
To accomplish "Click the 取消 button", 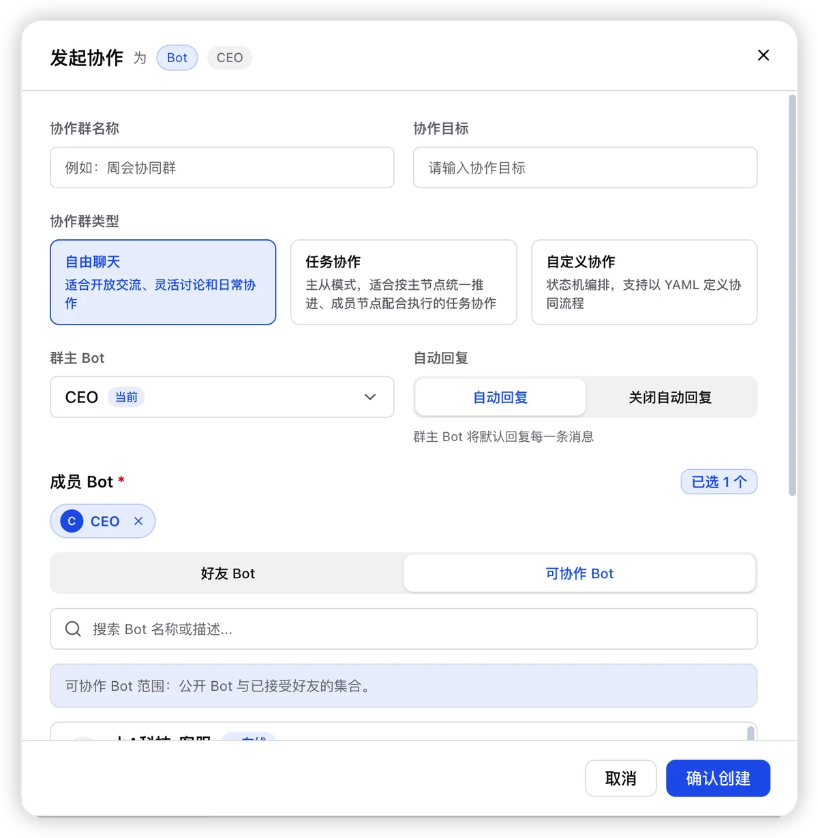I will (621, 778).
